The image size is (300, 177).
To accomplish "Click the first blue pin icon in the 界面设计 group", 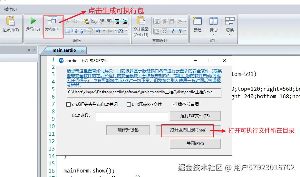I will pos(173,31).
